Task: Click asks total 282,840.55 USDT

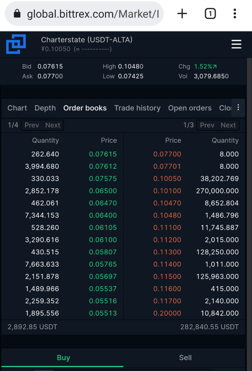Action: pos(210,327)
